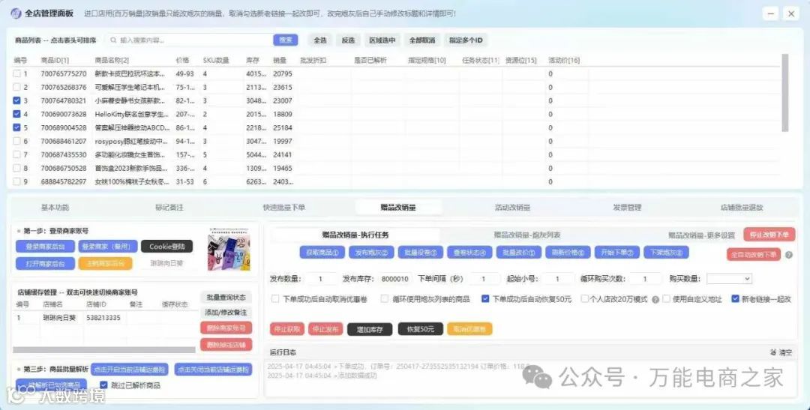The height and width of the screenshot is (410, 810).
Task: Enable 使用自定义地址 checkbox
Action: 667,298
